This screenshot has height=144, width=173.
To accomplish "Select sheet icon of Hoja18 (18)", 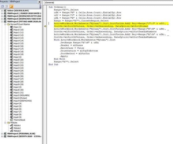I will [x=12, y=52].
